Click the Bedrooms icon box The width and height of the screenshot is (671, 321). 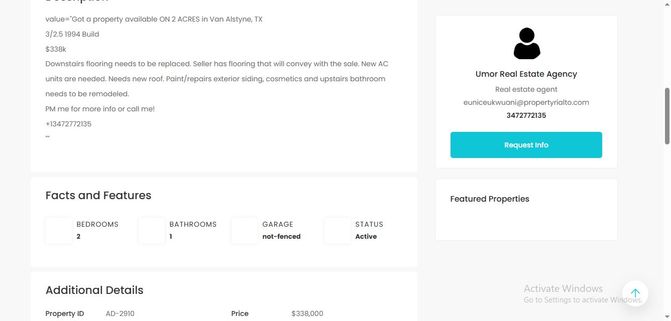pos(59,231)
